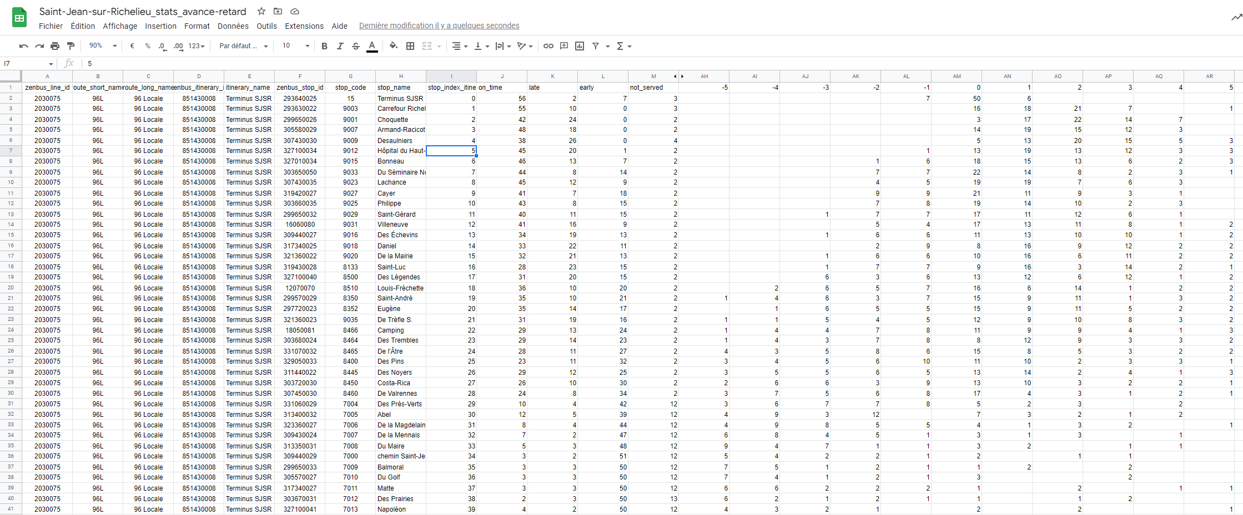
Task: Open the Format menu
Action: click(x=197, y=26)
